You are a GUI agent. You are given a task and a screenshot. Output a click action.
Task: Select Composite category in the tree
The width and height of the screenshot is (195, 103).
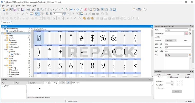13,40
